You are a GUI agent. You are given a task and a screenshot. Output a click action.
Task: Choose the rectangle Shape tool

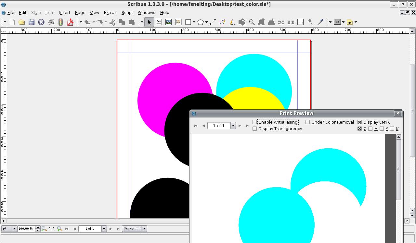188,22
